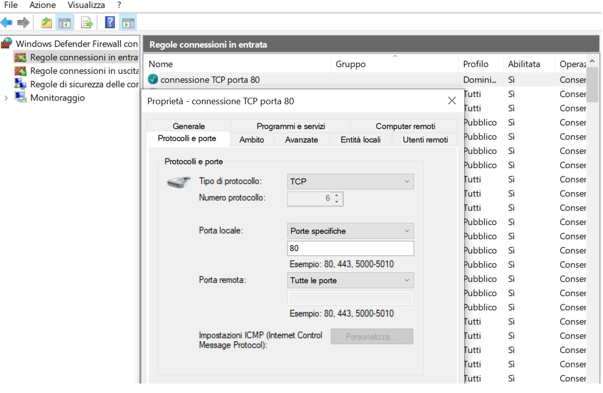Screen dimensions: 603x393
Task: Click the Porta locale field containing 80
Action: [351, 248]
